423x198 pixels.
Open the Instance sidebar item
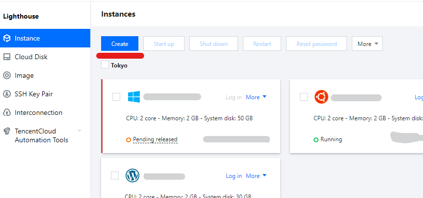[45, 38]
